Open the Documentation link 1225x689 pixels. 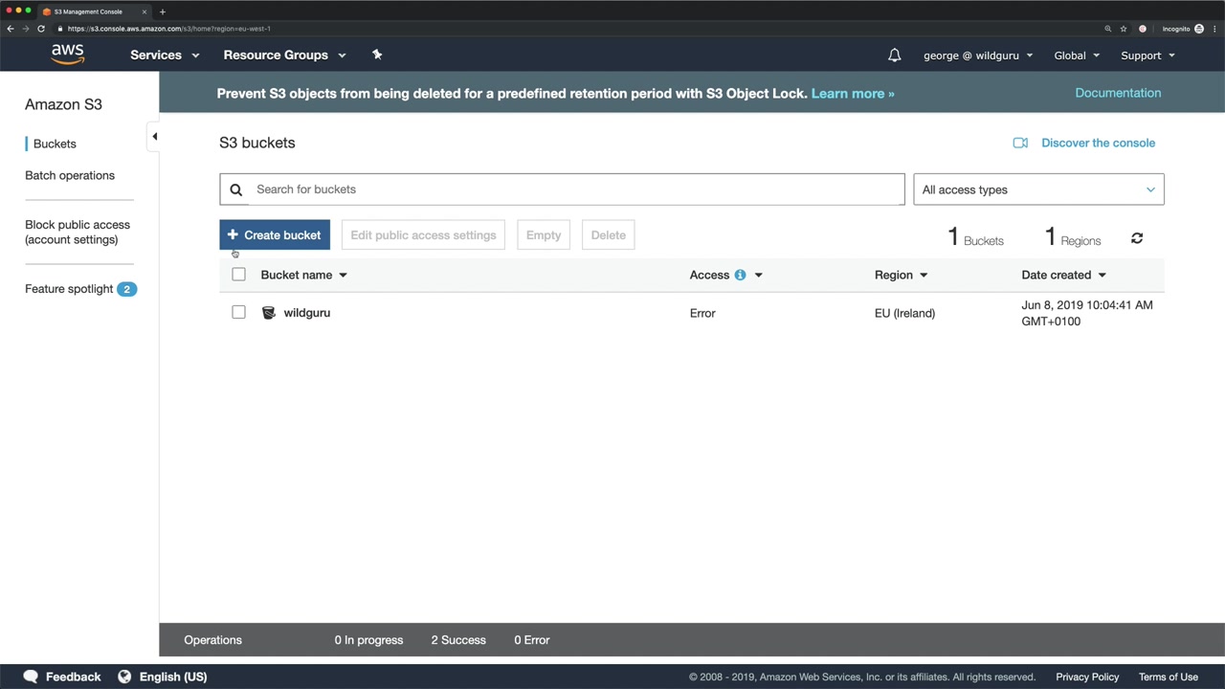click(x=1118, y=93)
